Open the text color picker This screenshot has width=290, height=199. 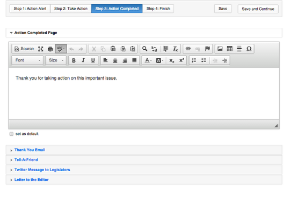[148, 60]
